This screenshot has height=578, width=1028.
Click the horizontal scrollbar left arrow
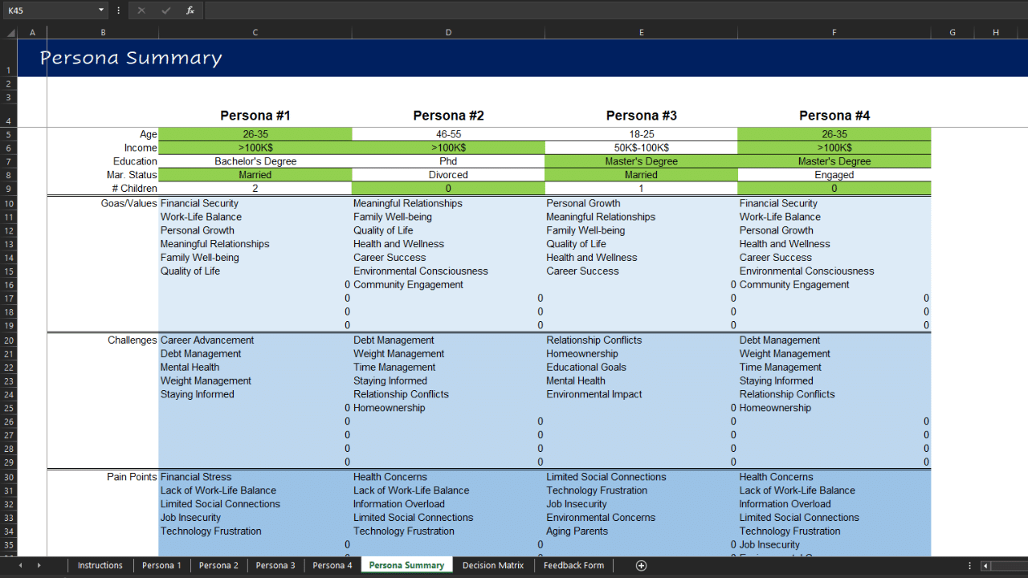click(985, 565)
